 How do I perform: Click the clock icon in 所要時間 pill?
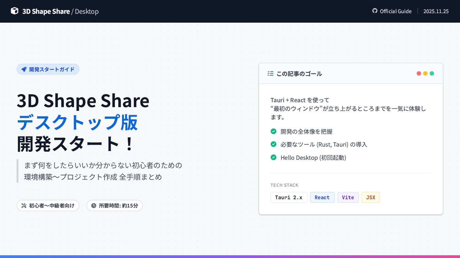click(94, 206)
